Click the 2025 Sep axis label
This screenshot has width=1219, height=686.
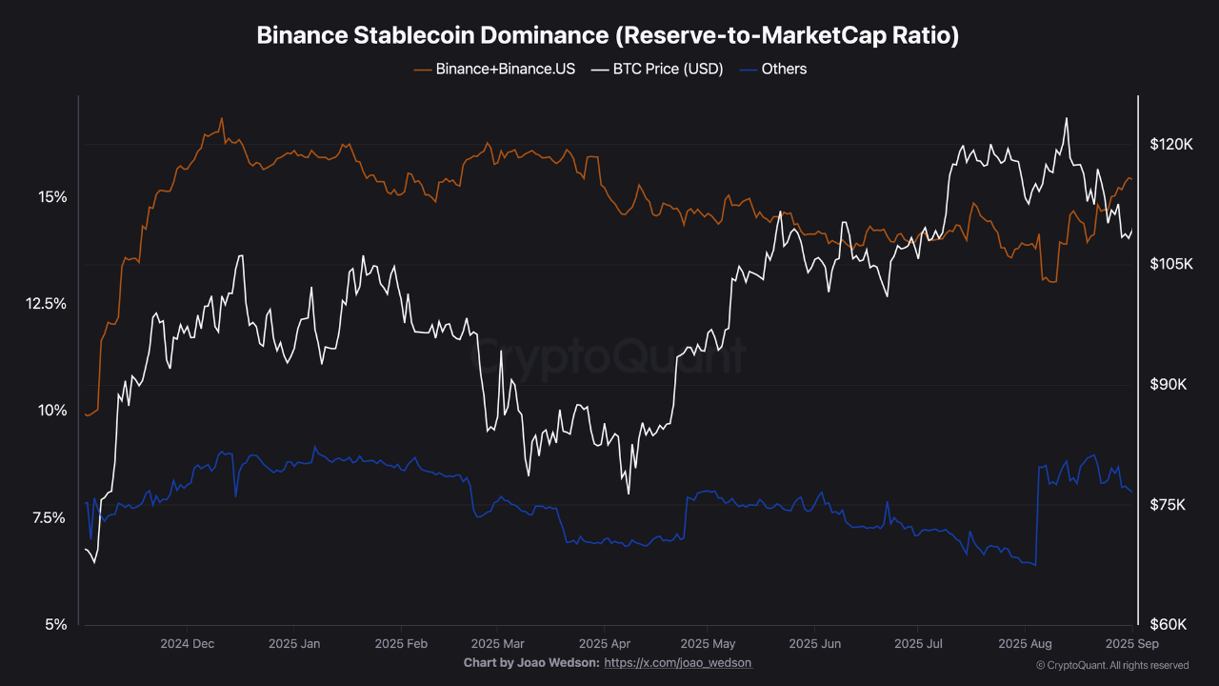(1131, 644)
